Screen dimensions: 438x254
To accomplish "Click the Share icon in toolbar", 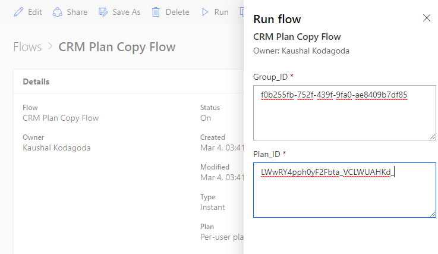I will click(58, 12).
